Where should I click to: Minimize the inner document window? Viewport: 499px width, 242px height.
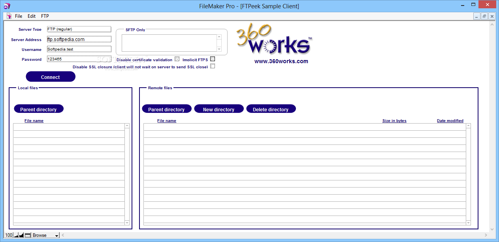pyautogui.click(x=477, y=16)
